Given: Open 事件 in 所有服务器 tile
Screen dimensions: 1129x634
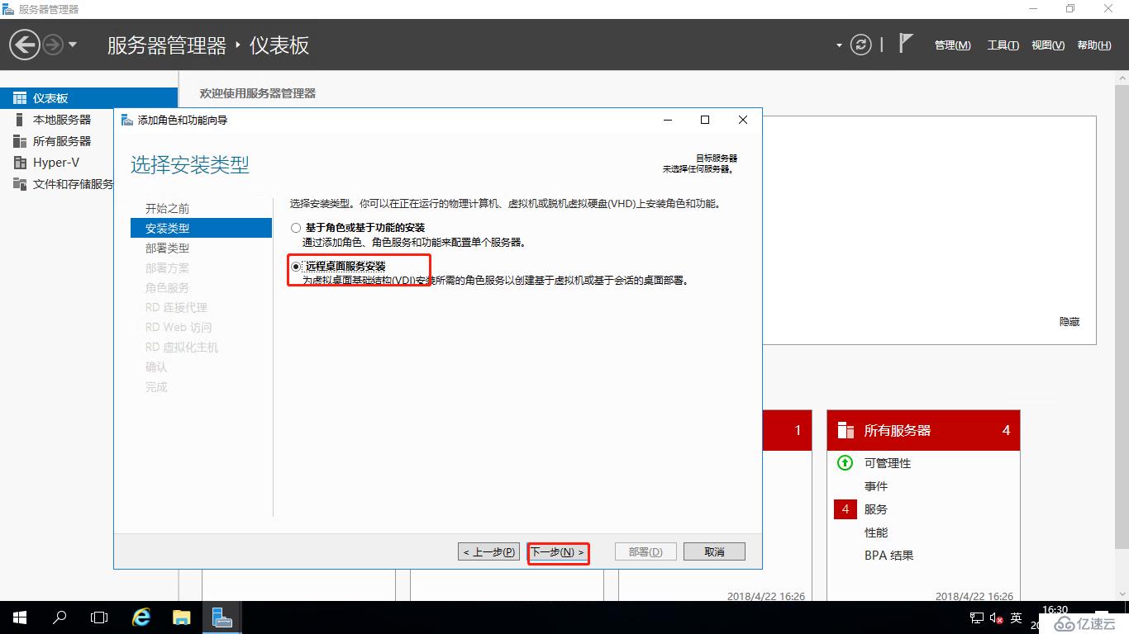Looking at the screenshot, I should tap(876, 486).
